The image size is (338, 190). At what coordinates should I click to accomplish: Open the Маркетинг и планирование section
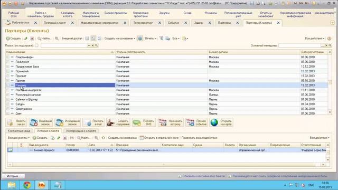tap(91, 14)
